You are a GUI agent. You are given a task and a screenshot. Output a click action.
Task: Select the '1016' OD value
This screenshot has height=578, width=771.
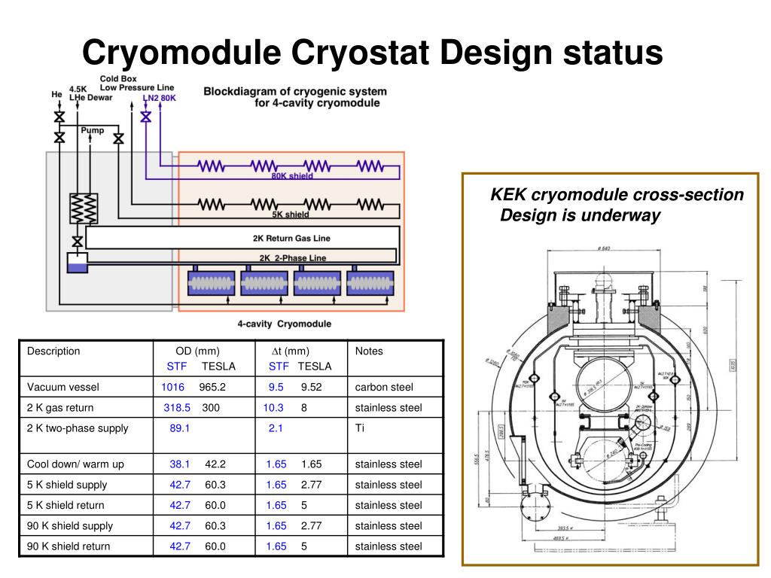tap(172, 387)
